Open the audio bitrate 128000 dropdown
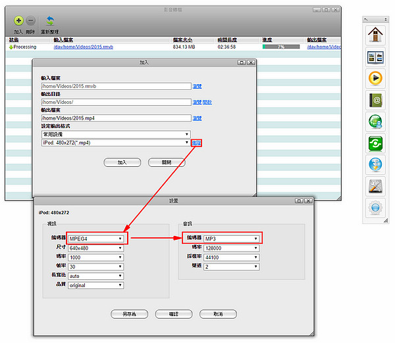Image resolution: width=395 pixels, height=343 pixels. [x=232, y=248]
